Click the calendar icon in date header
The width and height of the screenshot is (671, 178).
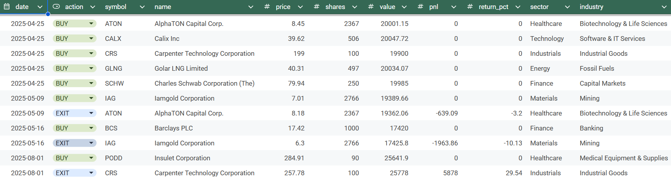pos(7,7)
